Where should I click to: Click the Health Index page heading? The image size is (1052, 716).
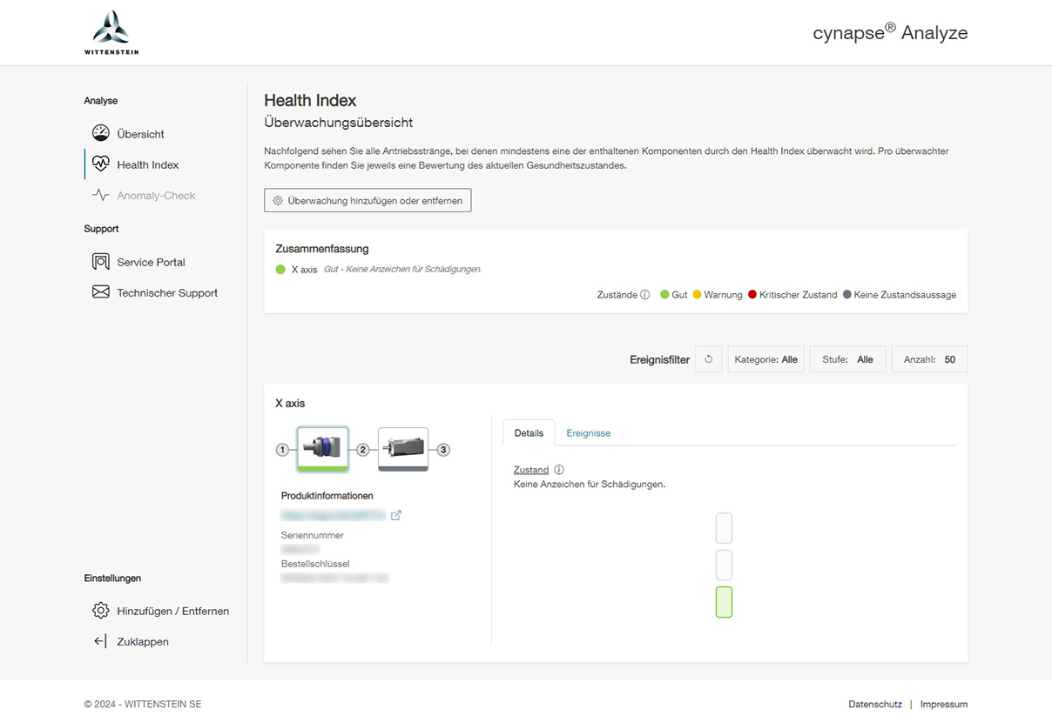point(310,100)
